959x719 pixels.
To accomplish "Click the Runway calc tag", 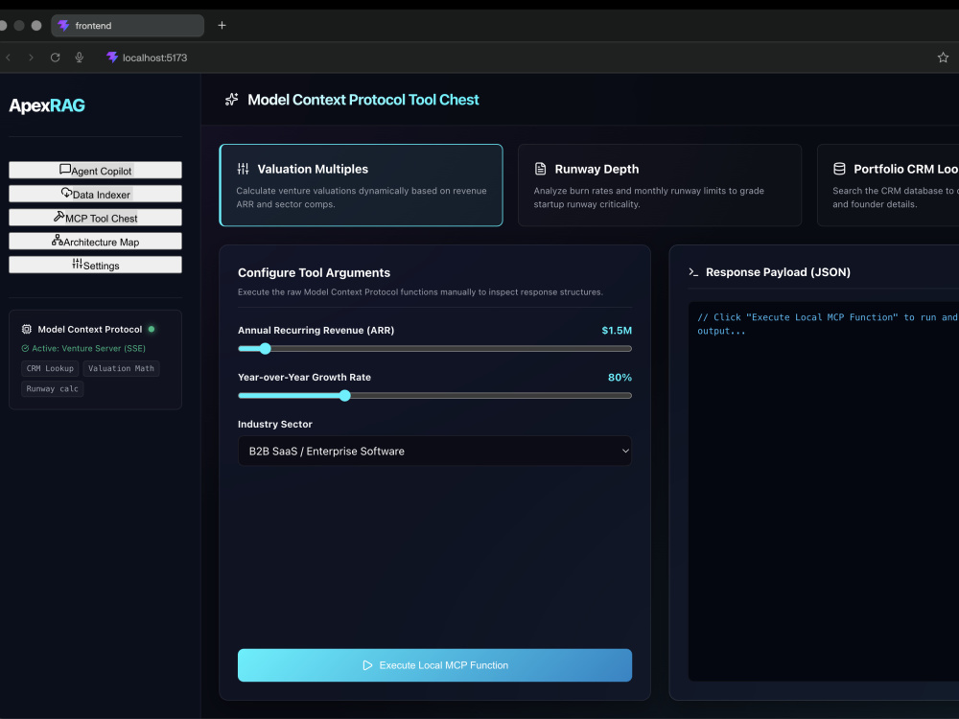I will point(52,388).
